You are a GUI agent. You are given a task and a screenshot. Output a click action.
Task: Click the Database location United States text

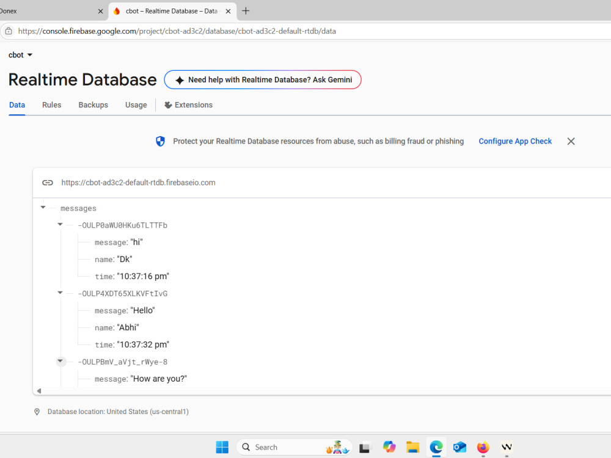point(118,412)
